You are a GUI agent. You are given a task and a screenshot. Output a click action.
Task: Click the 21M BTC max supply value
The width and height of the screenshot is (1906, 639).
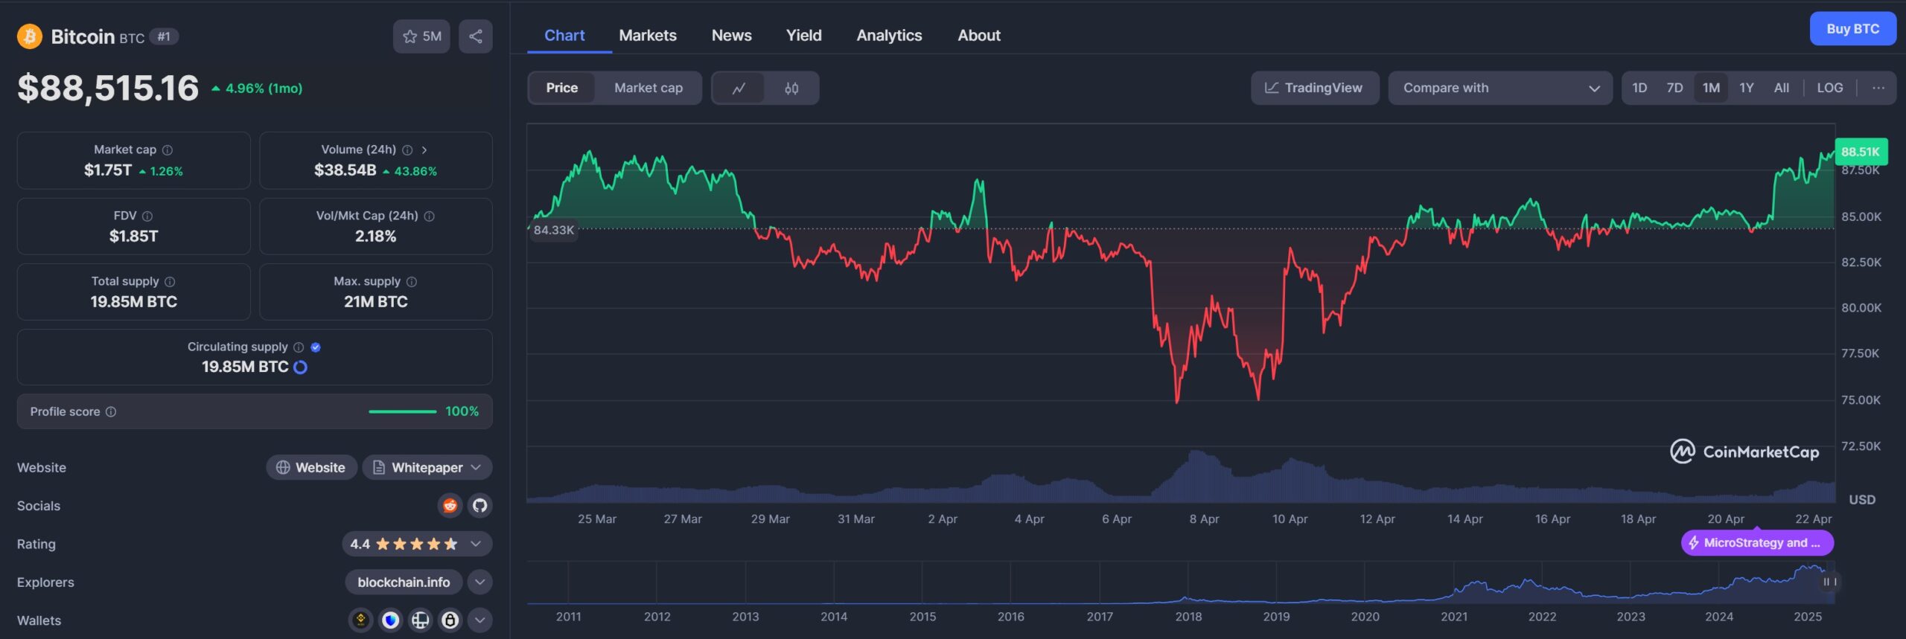point(376,302)
